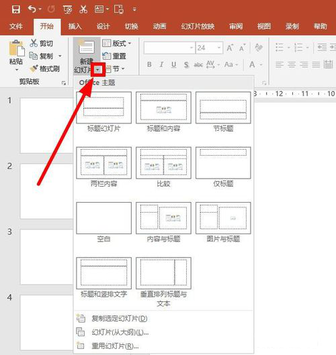The width and height of the screenshot is (336, 355).
Task: Click 剪切 in clipboard group
Action: tap(42, 43)
